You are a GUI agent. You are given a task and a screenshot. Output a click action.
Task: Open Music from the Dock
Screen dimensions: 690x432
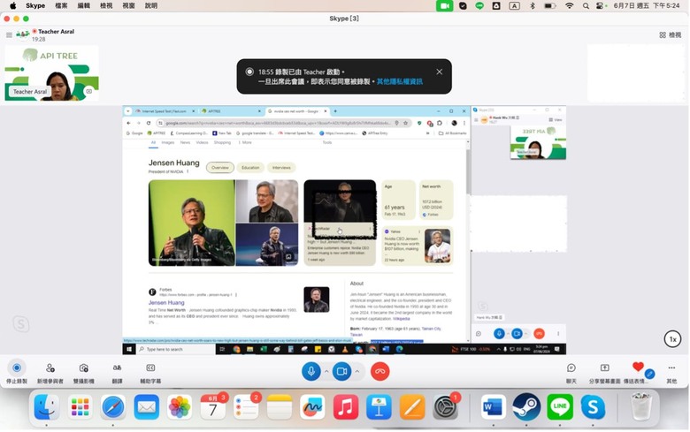346,407
